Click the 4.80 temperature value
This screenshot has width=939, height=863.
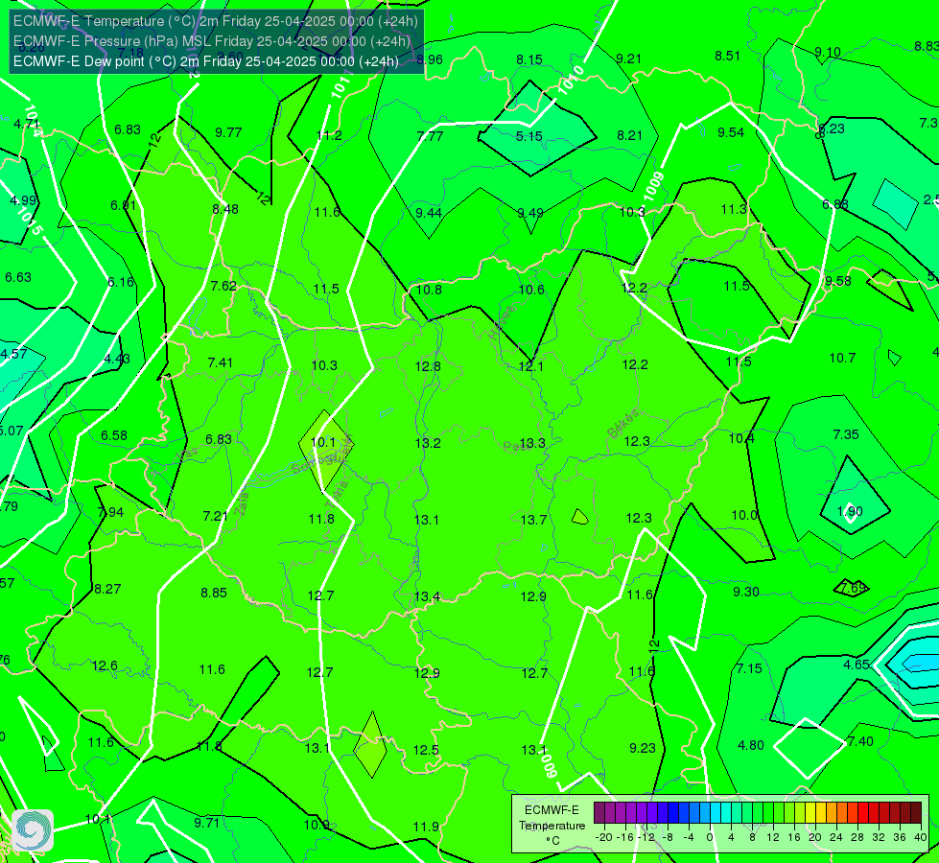tap(751, 745)
